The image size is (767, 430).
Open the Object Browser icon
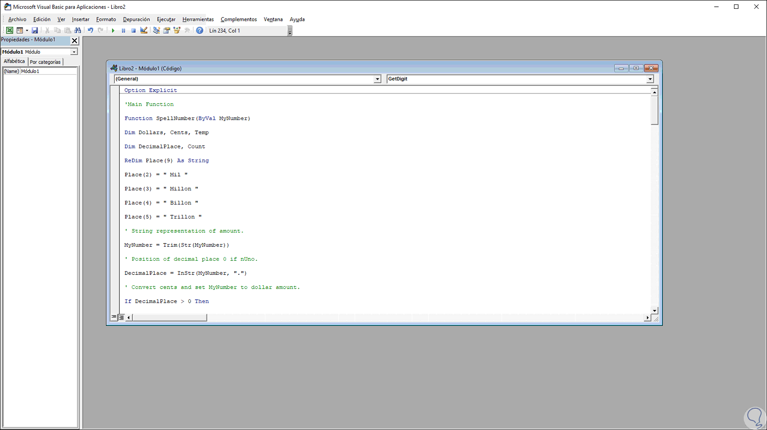click(x=177, y=30)
